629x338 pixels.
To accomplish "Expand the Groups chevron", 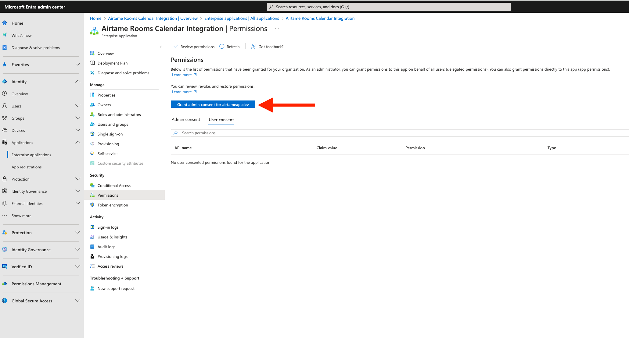I will pos(78,118).
